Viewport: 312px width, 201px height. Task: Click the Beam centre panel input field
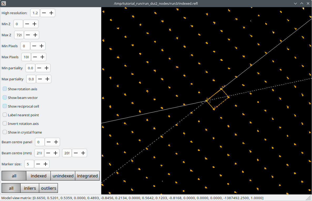point(40,142)
